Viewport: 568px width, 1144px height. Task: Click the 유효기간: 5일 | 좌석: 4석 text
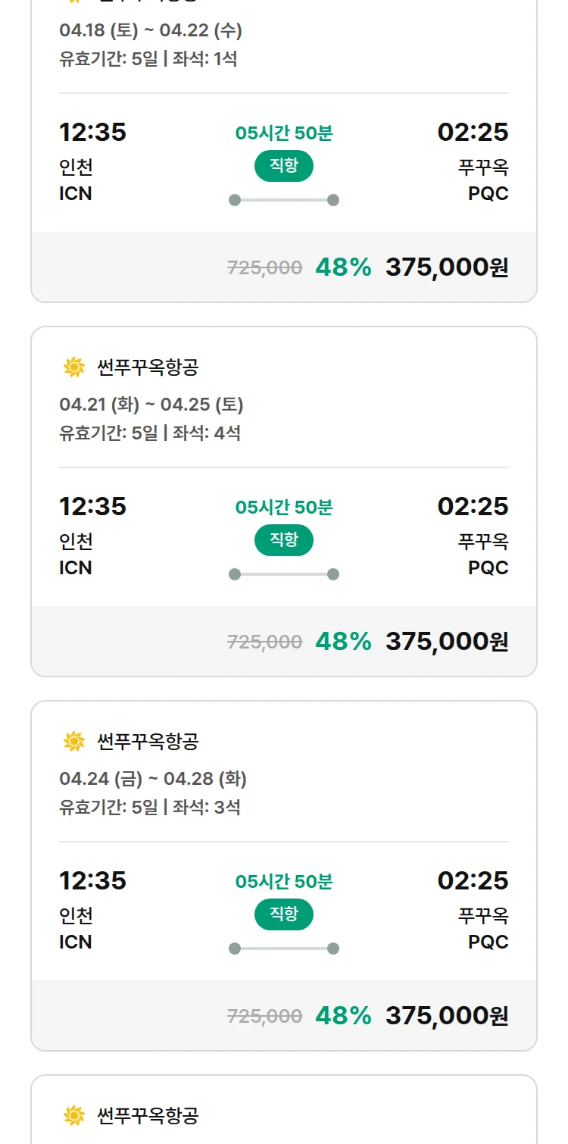150,433
